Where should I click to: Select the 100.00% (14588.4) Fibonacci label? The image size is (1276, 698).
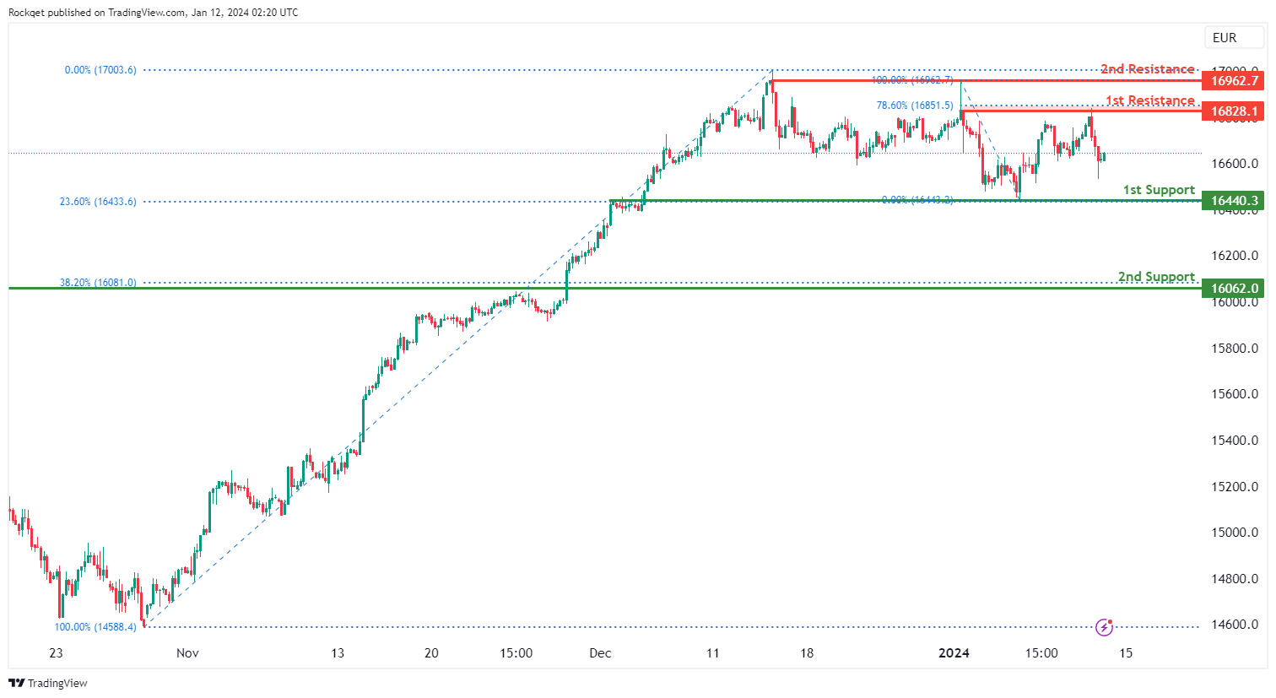(x=95, y=627)
